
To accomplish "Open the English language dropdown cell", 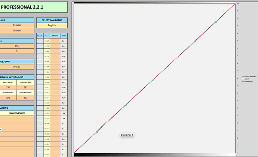I will (x=52, y=25).
